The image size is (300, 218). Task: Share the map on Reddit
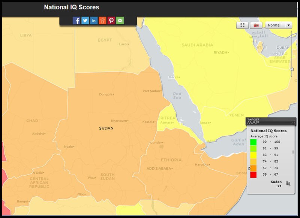click(x=102, y=21)
